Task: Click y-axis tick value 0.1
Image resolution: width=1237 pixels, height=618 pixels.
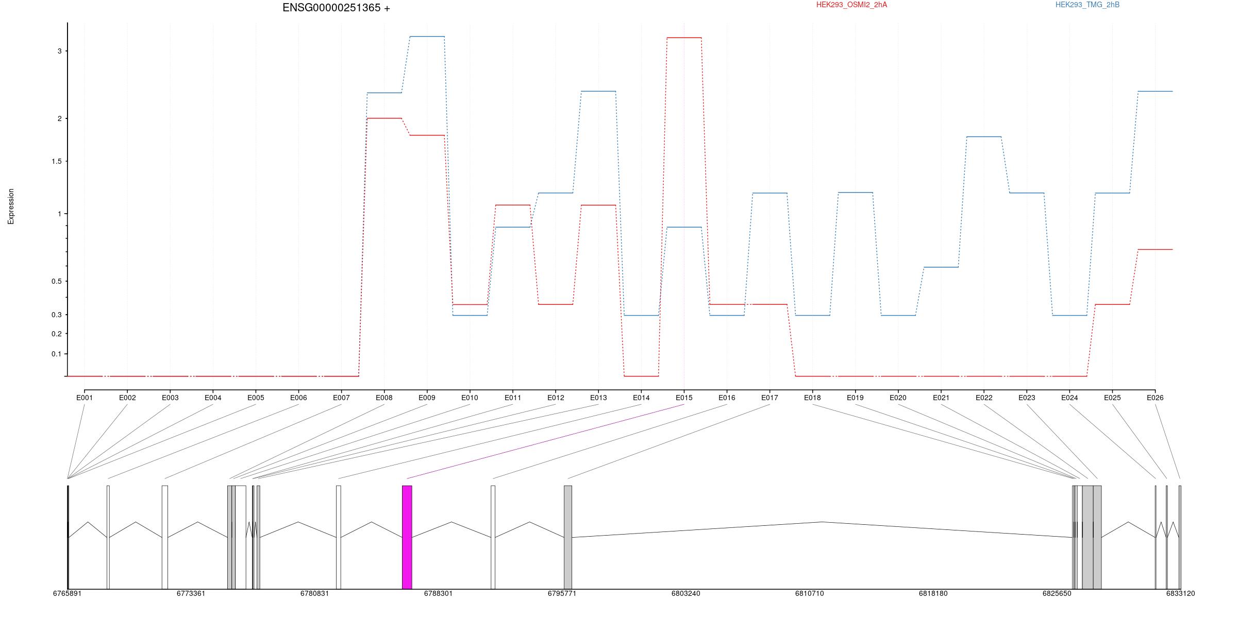Action: [56, 354]
